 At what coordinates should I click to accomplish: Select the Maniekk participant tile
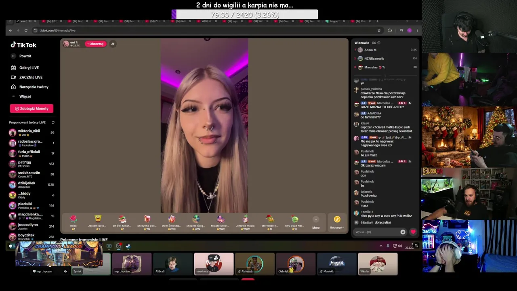click(x=337, y=264)
